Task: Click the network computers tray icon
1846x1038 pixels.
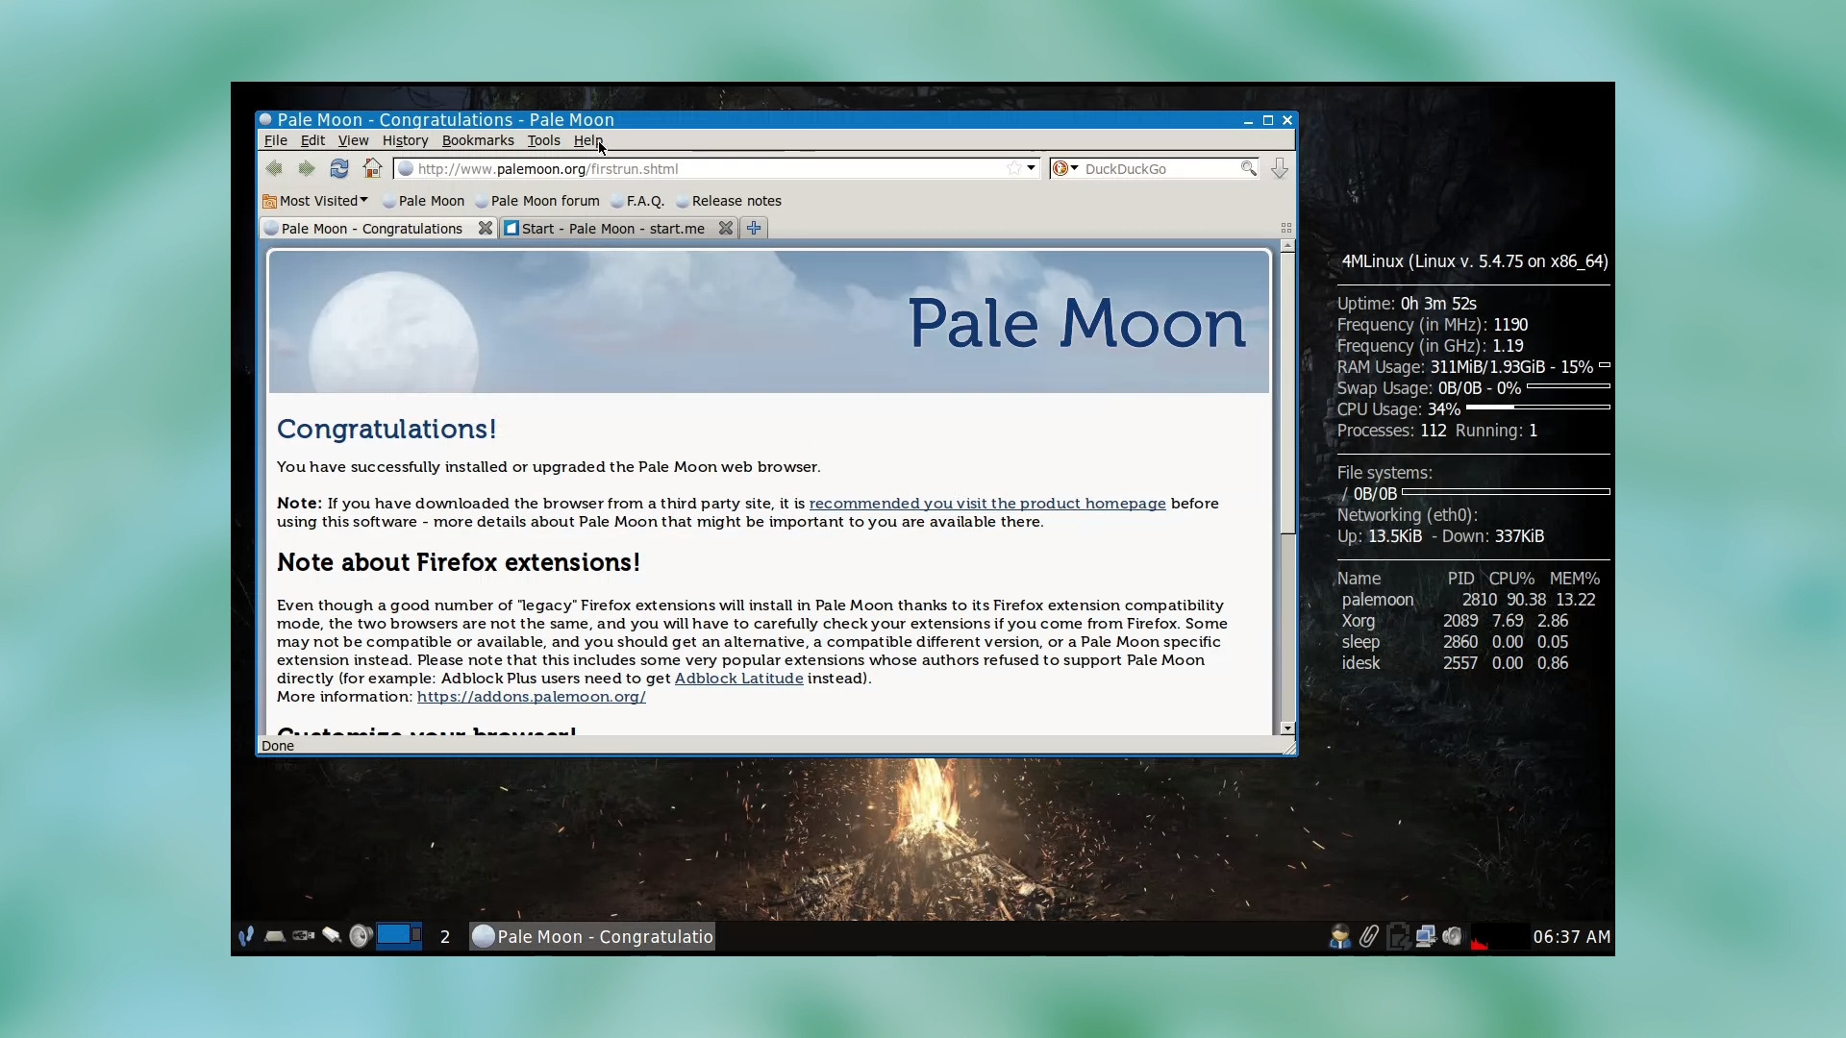Action: tap(1426, 936)
